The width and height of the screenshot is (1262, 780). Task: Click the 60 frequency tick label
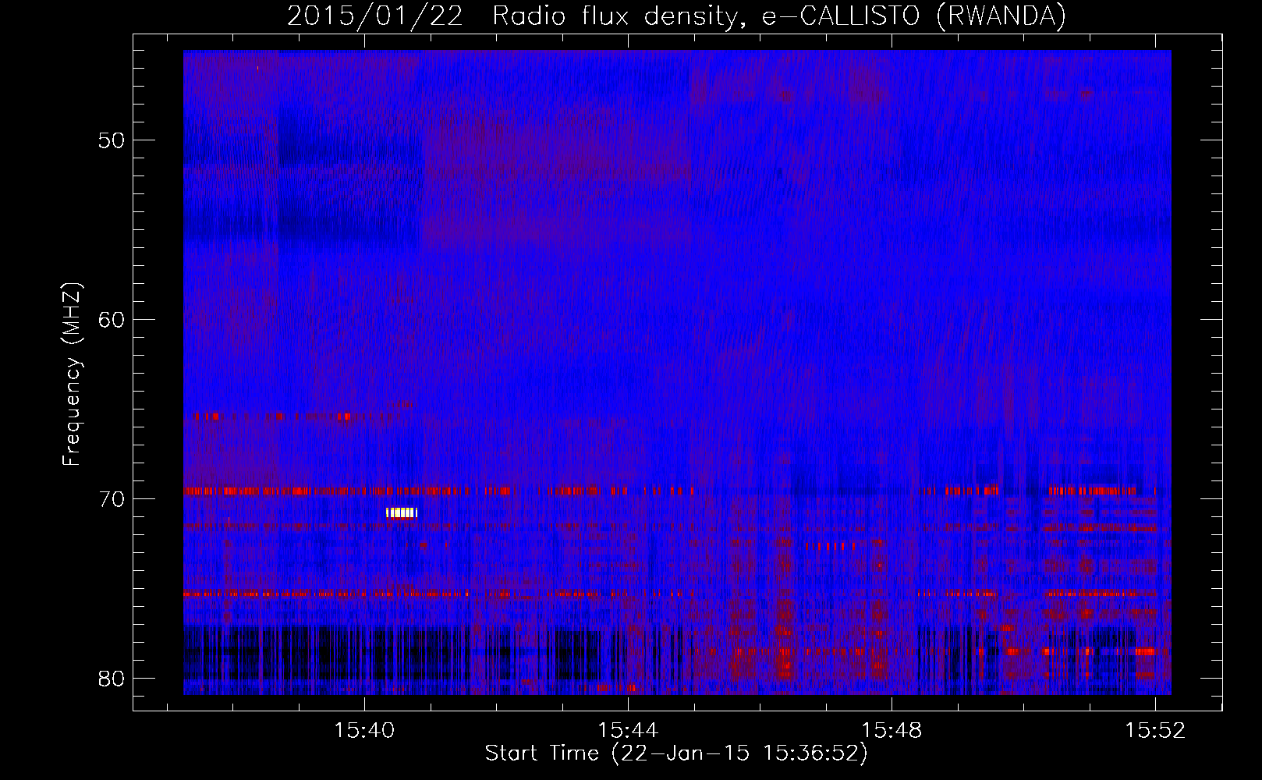click(112, 320)
